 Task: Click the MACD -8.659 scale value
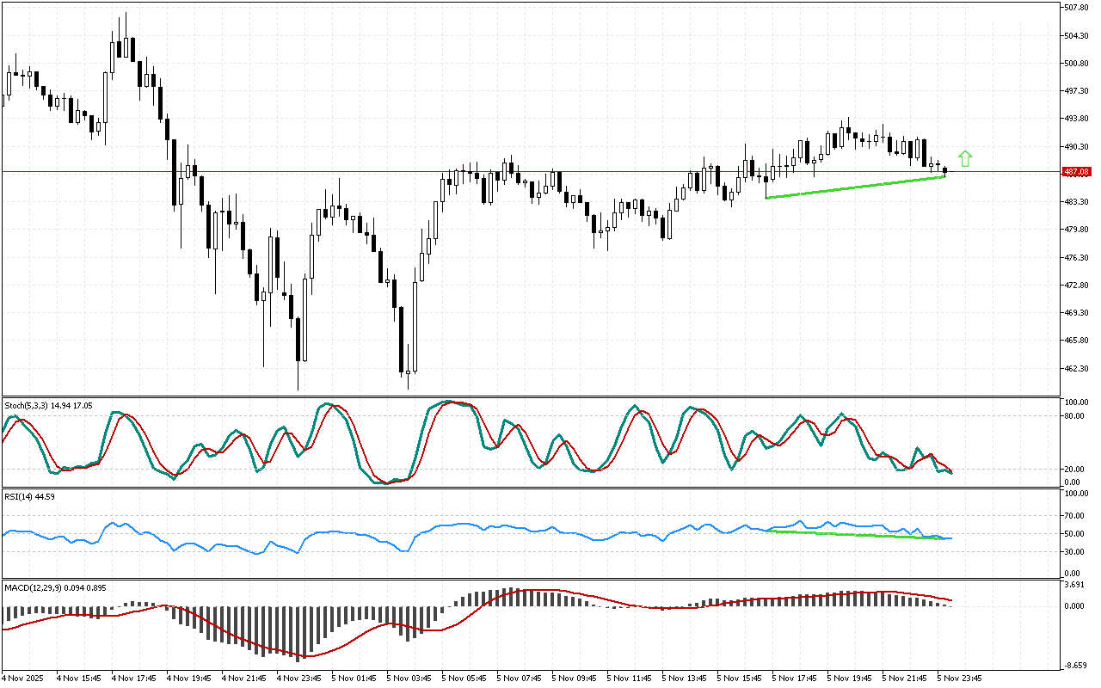(x=1075, y=666)
